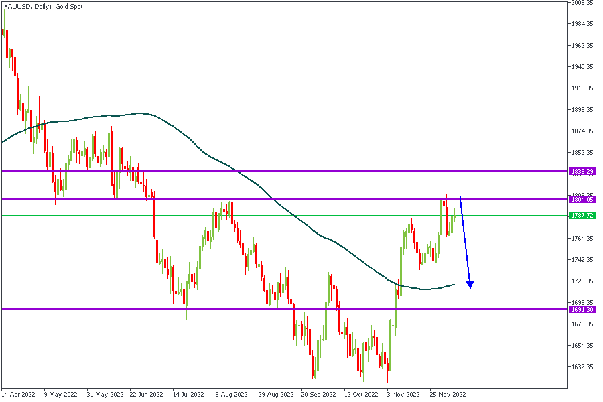Click the blue arrowhead of the forecast arrow

470,285
